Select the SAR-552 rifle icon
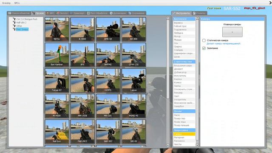The width and height of the screenshot is (272, 153). click(108, 131)
